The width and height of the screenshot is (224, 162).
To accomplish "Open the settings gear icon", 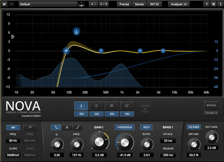I will pos(213,4).
